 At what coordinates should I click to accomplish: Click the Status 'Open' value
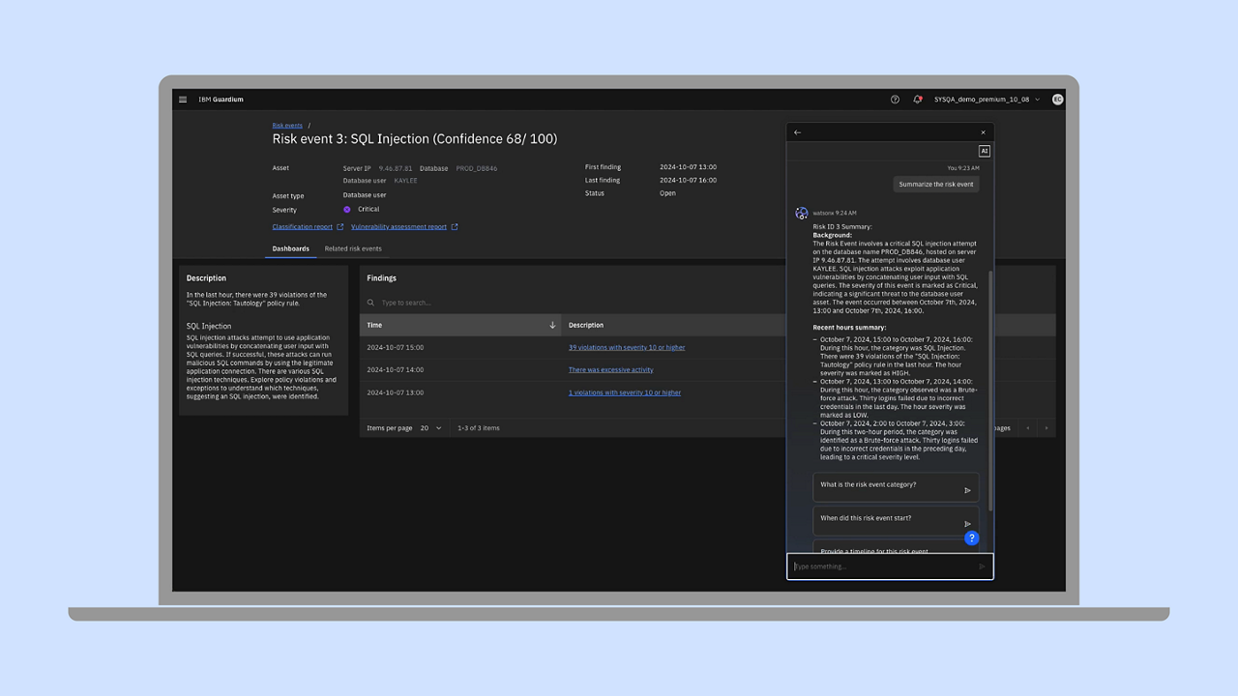tap(667, 193)
